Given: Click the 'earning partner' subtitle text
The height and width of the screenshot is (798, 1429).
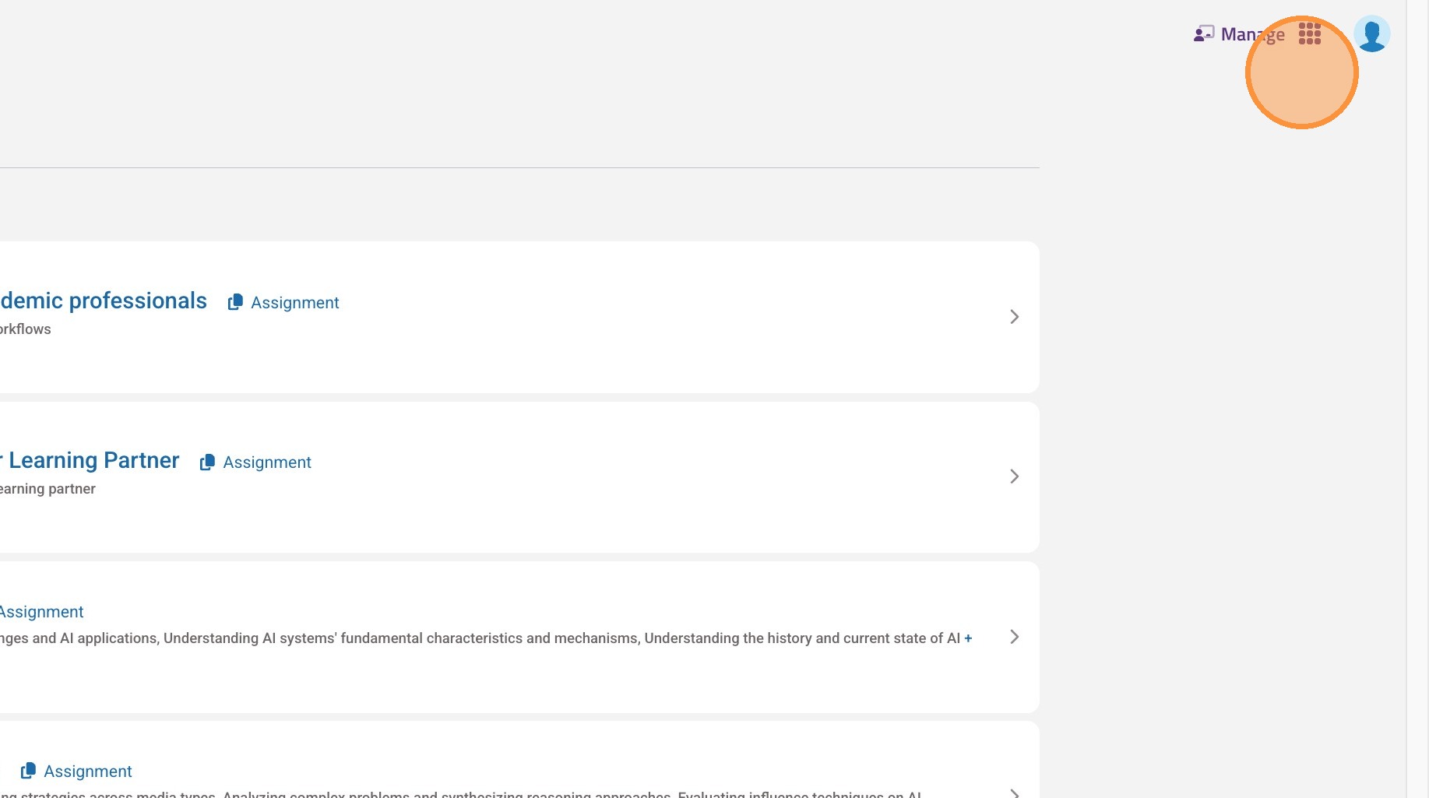Looking at the screenshot, I should 48,489.
